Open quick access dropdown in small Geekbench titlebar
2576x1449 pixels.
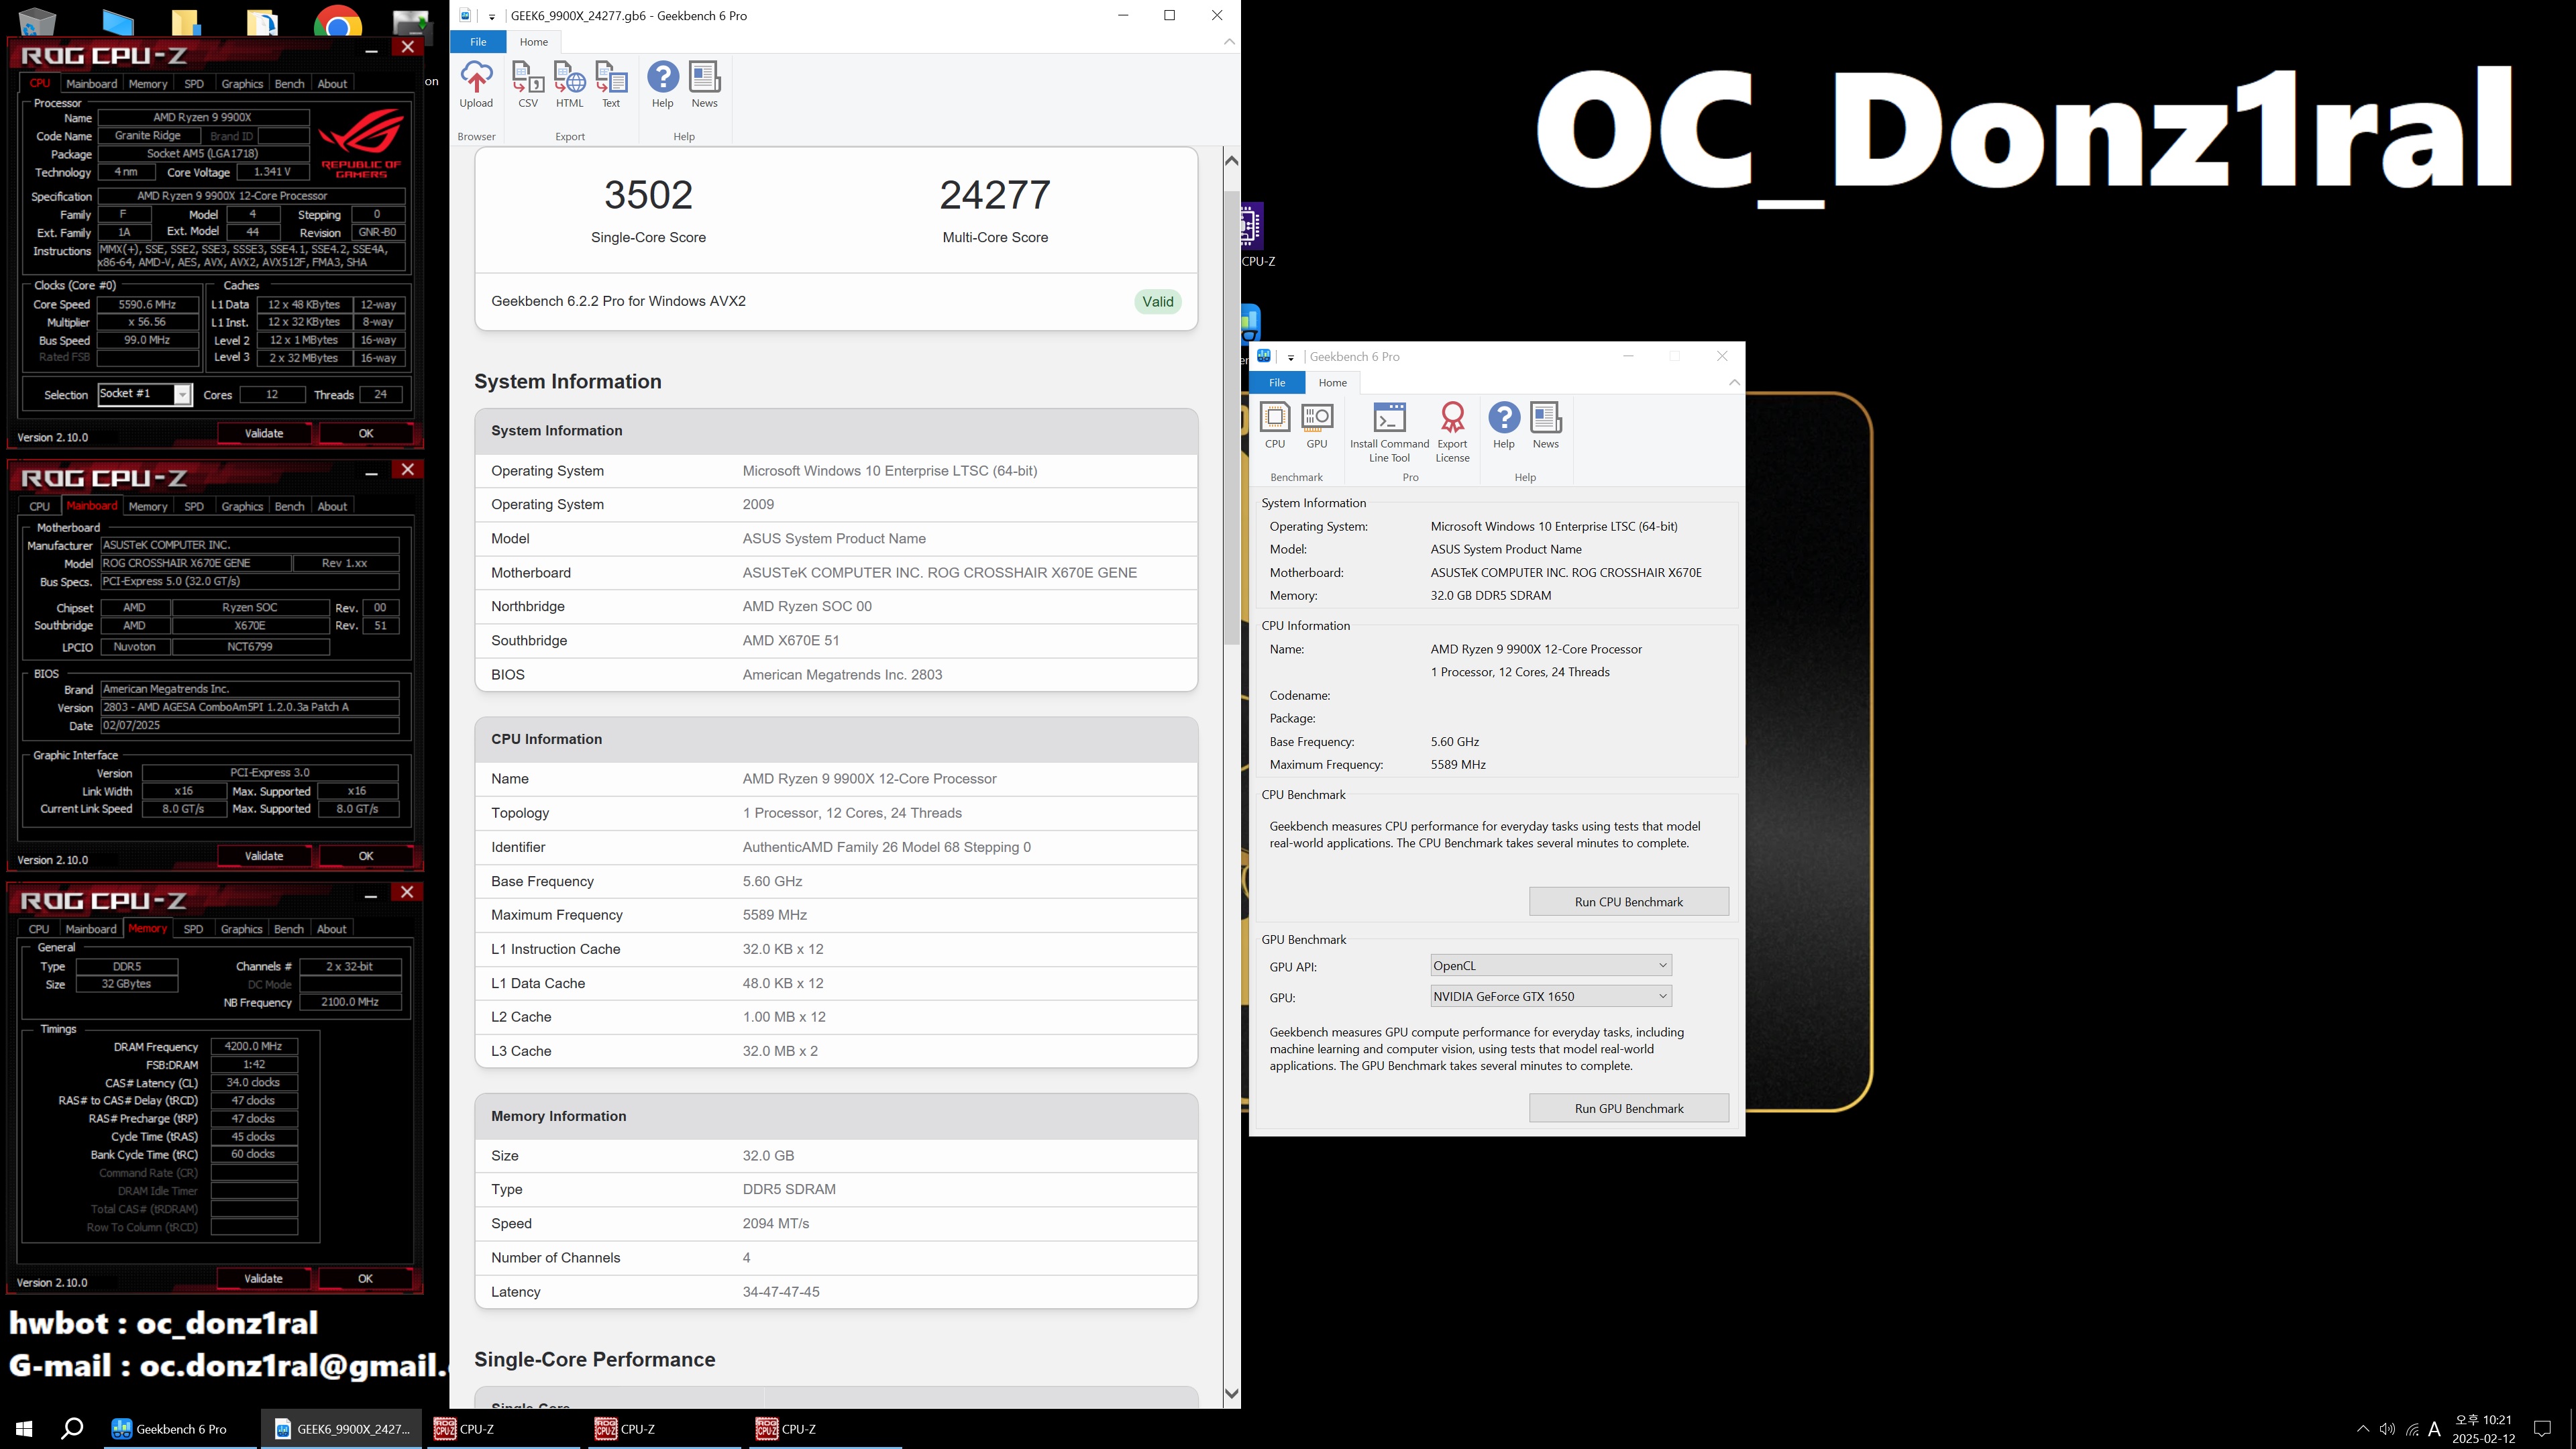[x=1290, y=357]
